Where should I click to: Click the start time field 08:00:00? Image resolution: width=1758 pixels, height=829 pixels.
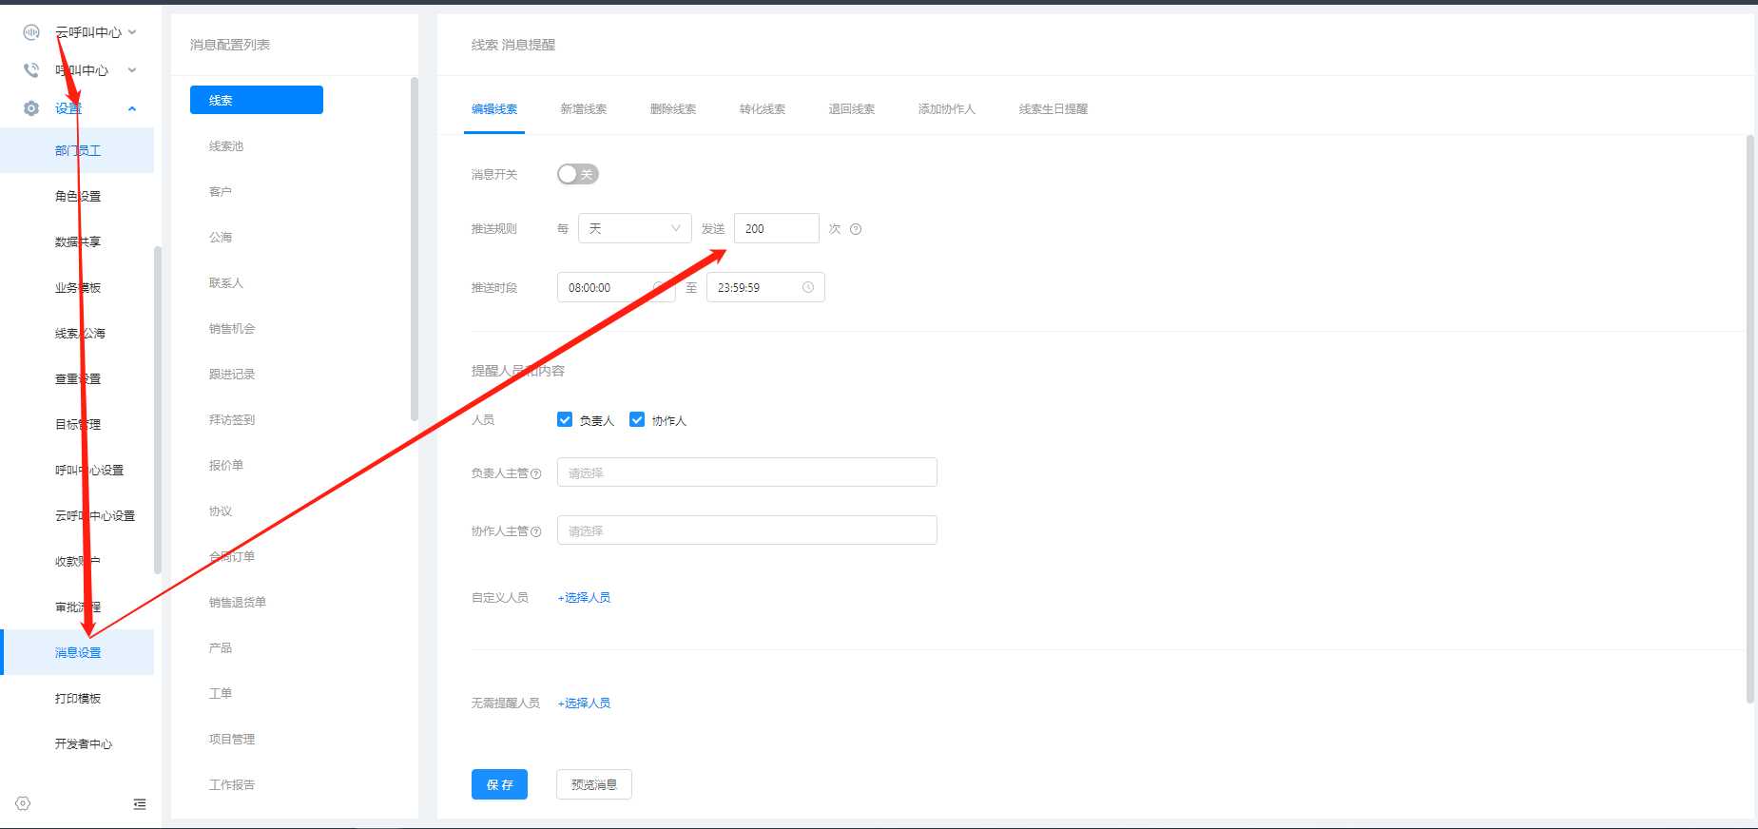point(616,287)
